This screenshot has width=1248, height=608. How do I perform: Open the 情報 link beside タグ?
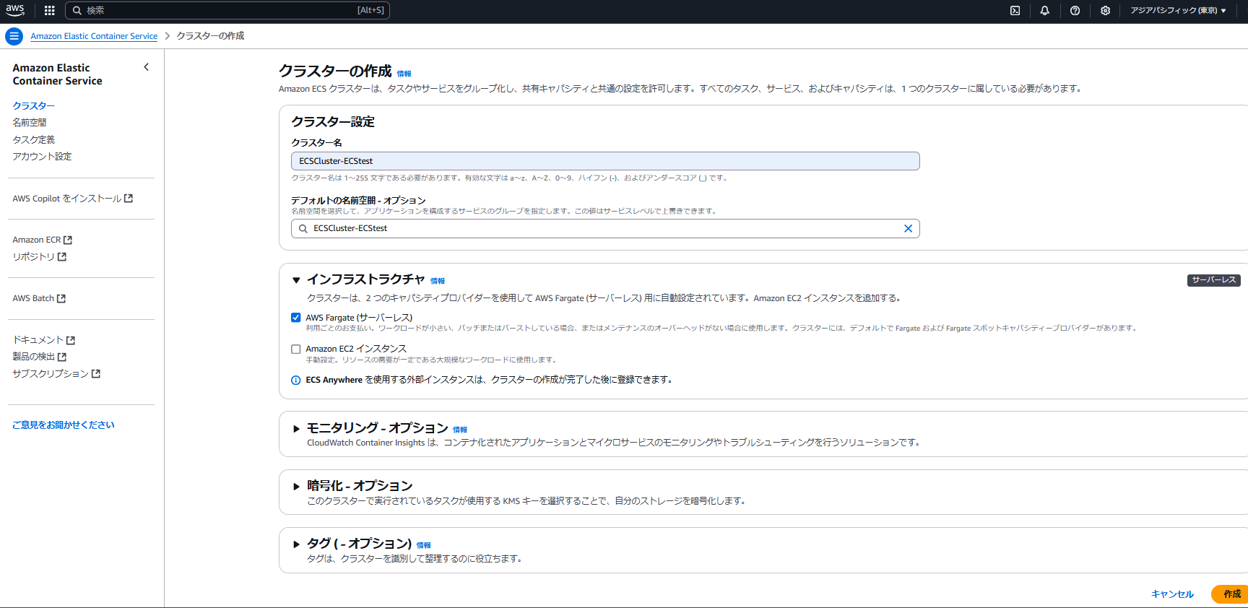coord(423,545)
